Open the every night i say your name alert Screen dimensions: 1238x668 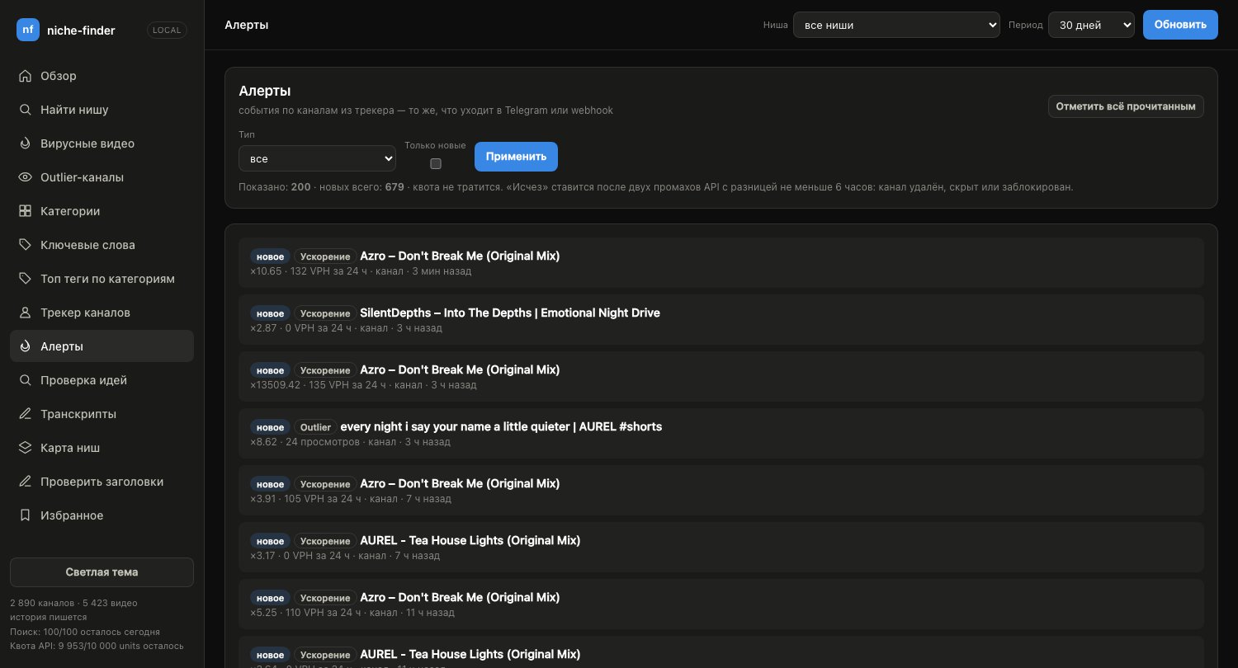(x=721, y=433)
